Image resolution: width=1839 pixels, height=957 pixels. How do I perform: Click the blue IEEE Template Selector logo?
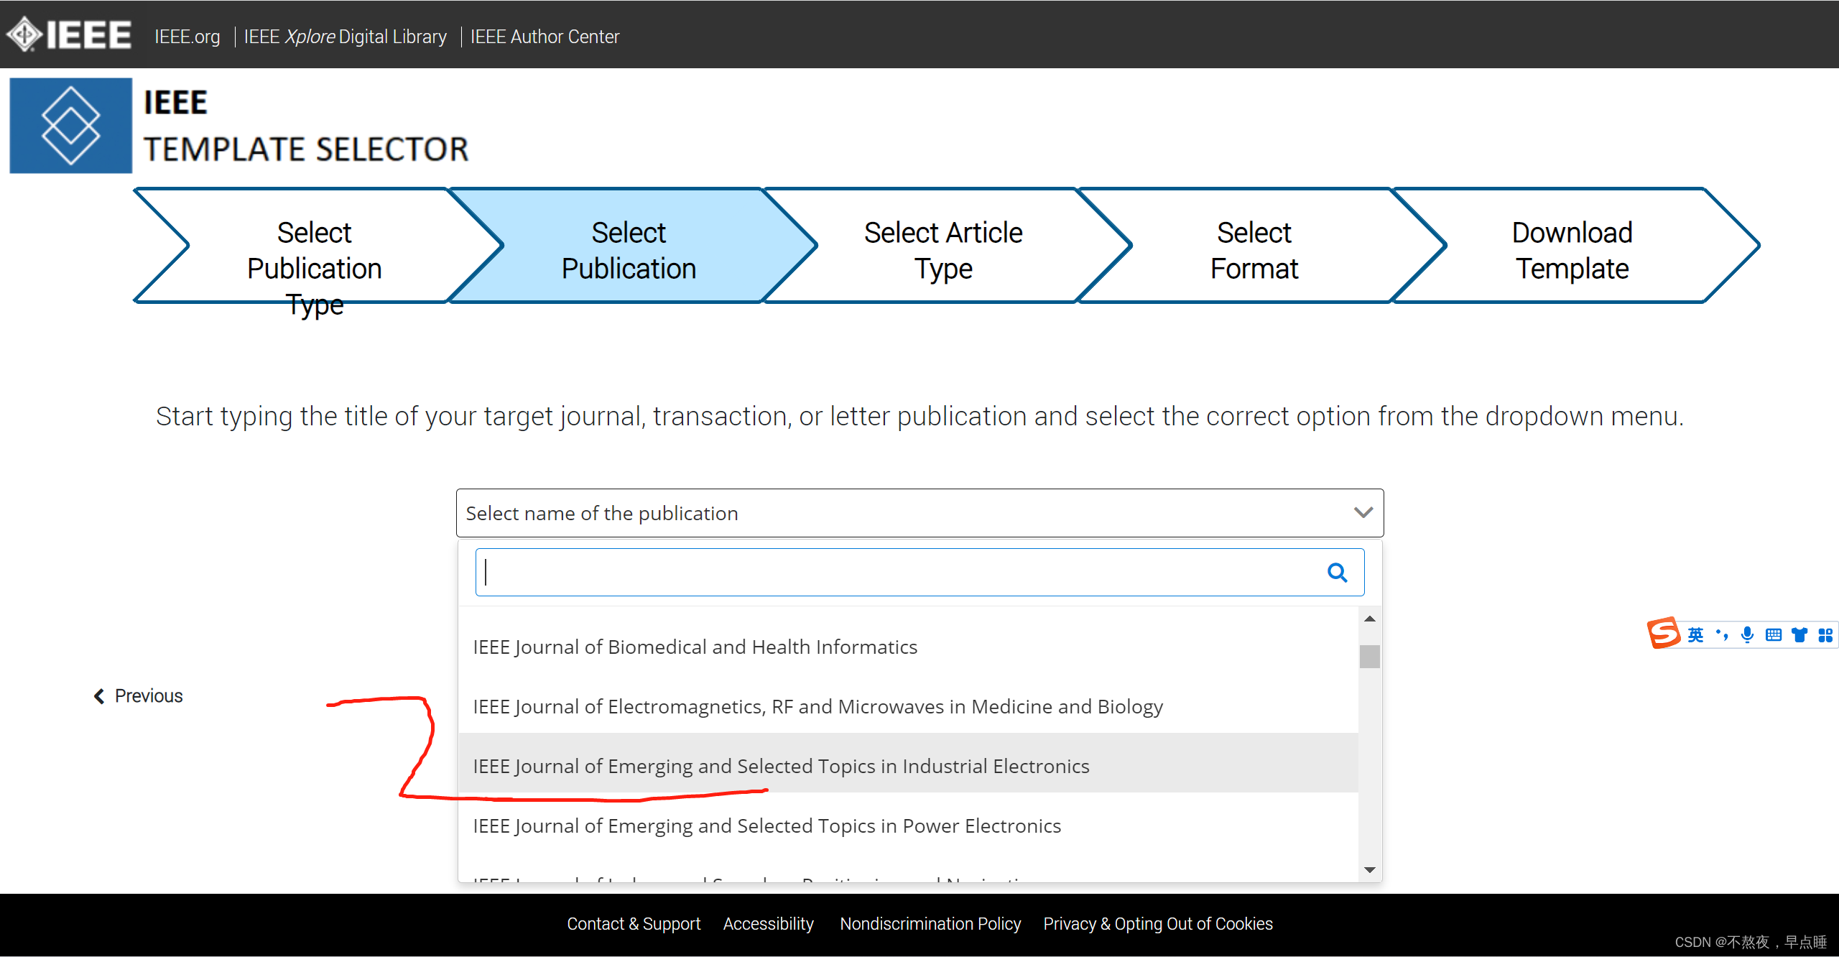point(70,126)
